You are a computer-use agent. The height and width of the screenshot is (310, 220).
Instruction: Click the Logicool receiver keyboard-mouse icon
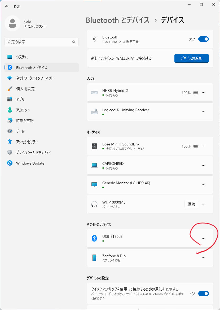pyautogui.click(x=94, y=112)
